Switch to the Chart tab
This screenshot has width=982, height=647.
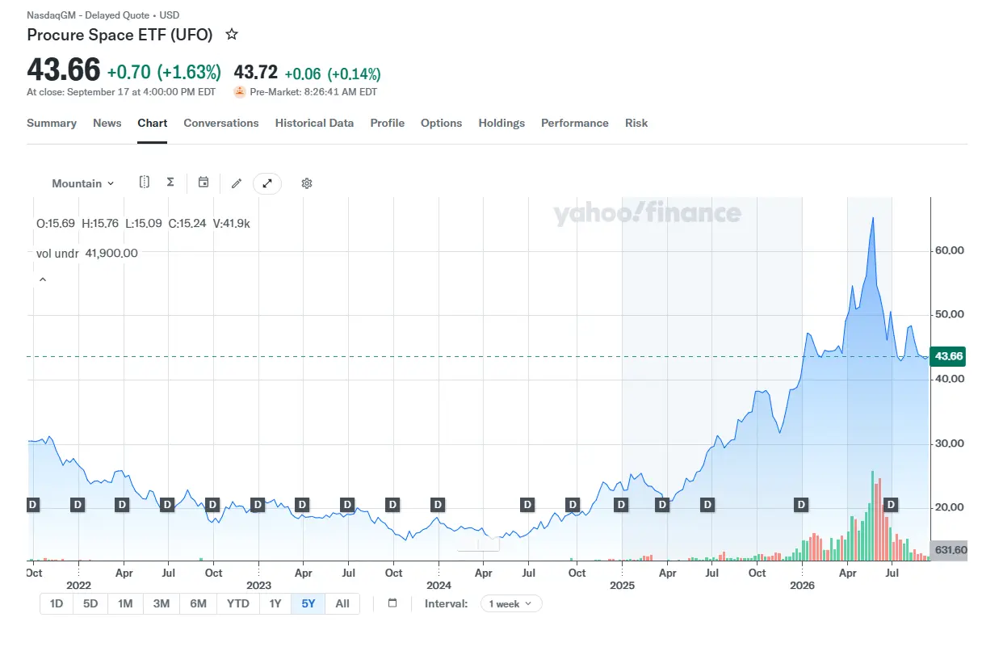153,123
